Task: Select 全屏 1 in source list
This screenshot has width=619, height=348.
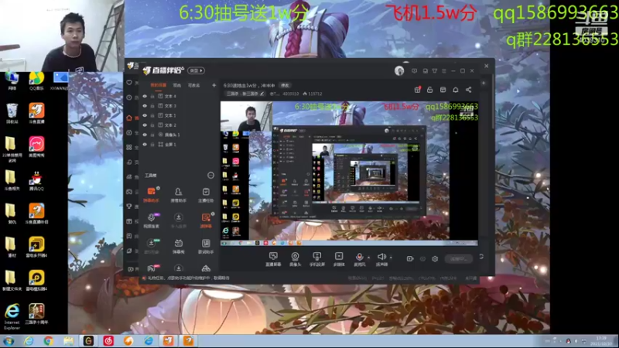Action: click(x=170, y=145)
